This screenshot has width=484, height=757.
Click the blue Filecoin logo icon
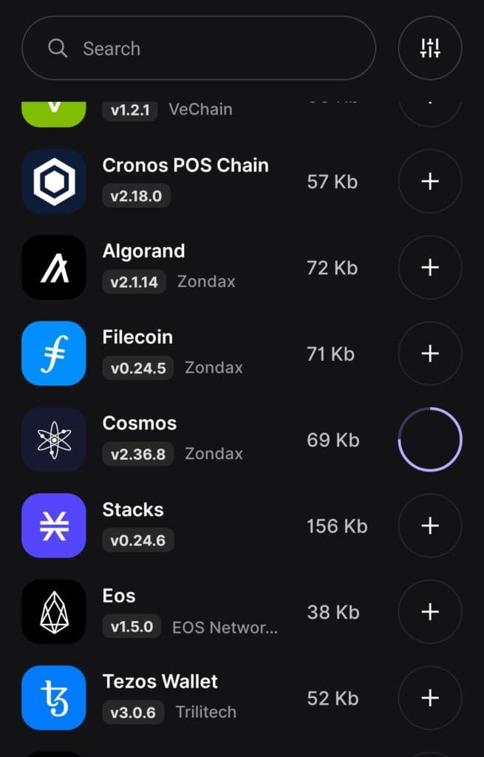[x=54, y=353]
